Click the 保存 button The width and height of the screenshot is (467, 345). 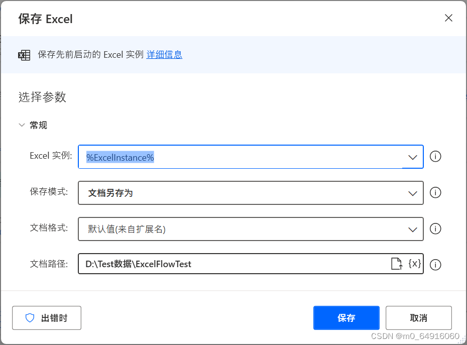pos(346,317)
